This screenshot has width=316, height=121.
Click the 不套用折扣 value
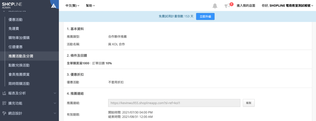point(116,82)
